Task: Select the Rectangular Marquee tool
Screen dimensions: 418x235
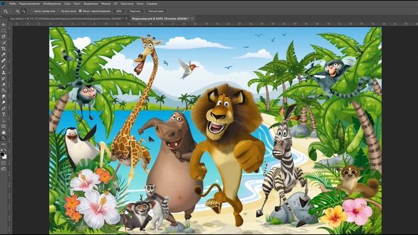Action: (3, 31)
